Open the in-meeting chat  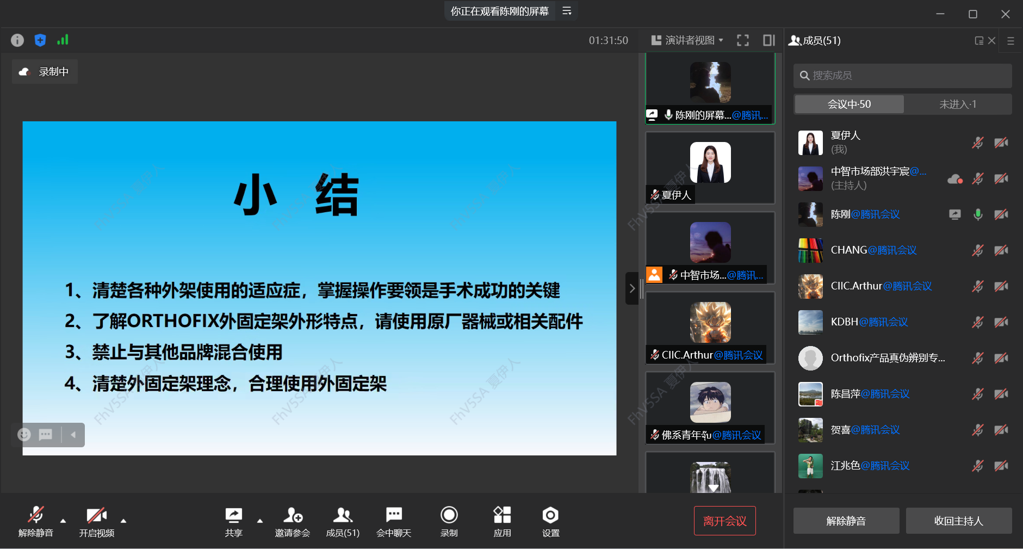(x=394, y=521)
